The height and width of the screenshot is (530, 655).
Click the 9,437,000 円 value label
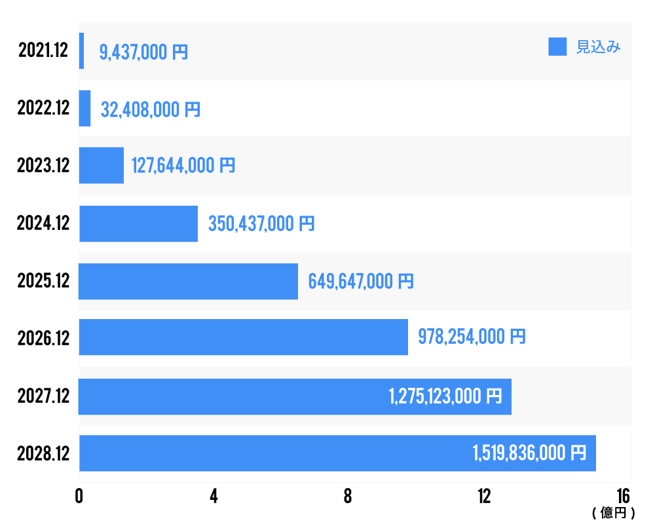[143, 52]
